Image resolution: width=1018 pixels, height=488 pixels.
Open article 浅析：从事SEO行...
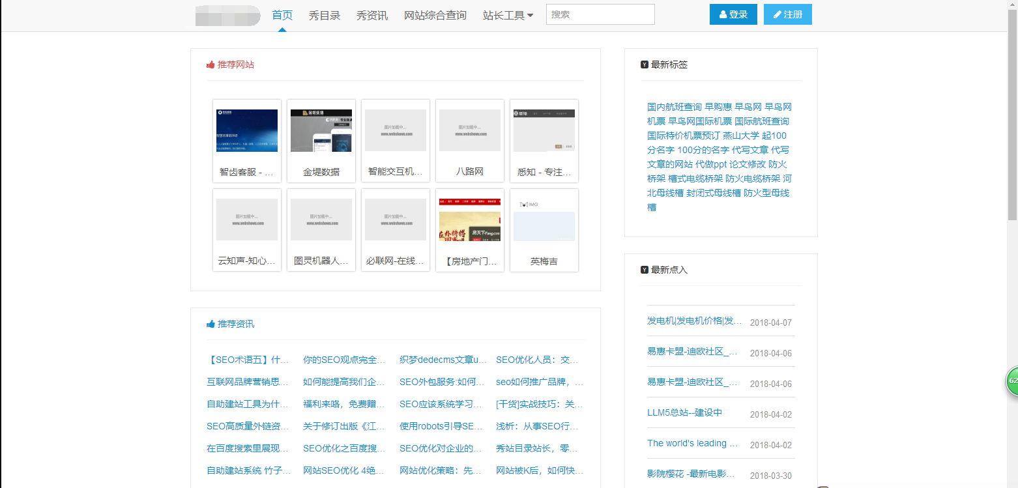click(537, 426)
